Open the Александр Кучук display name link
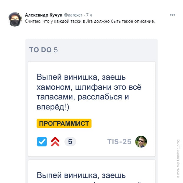The image size is (183, 183). coord(44,15)
